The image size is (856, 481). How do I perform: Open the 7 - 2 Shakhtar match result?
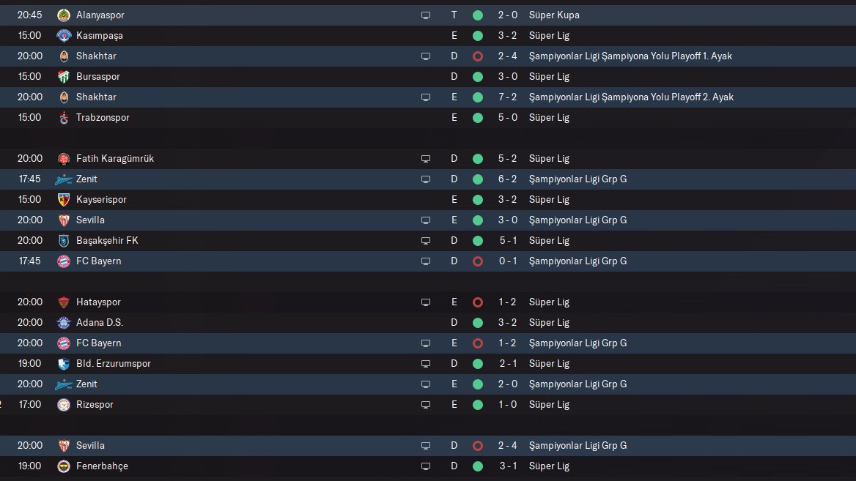coord(508,97)
